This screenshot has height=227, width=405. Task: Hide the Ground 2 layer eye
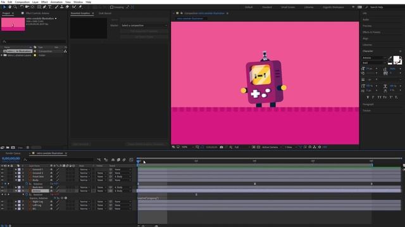click(3, 173)
